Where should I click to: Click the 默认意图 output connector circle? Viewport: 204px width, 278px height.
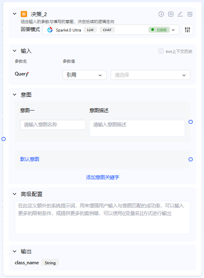tap(191, 159)
